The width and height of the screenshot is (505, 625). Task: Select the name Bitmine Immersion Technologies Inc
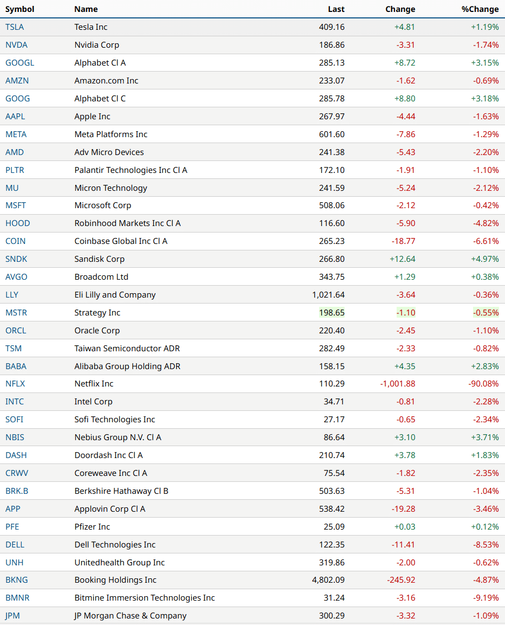pos(145,598)
